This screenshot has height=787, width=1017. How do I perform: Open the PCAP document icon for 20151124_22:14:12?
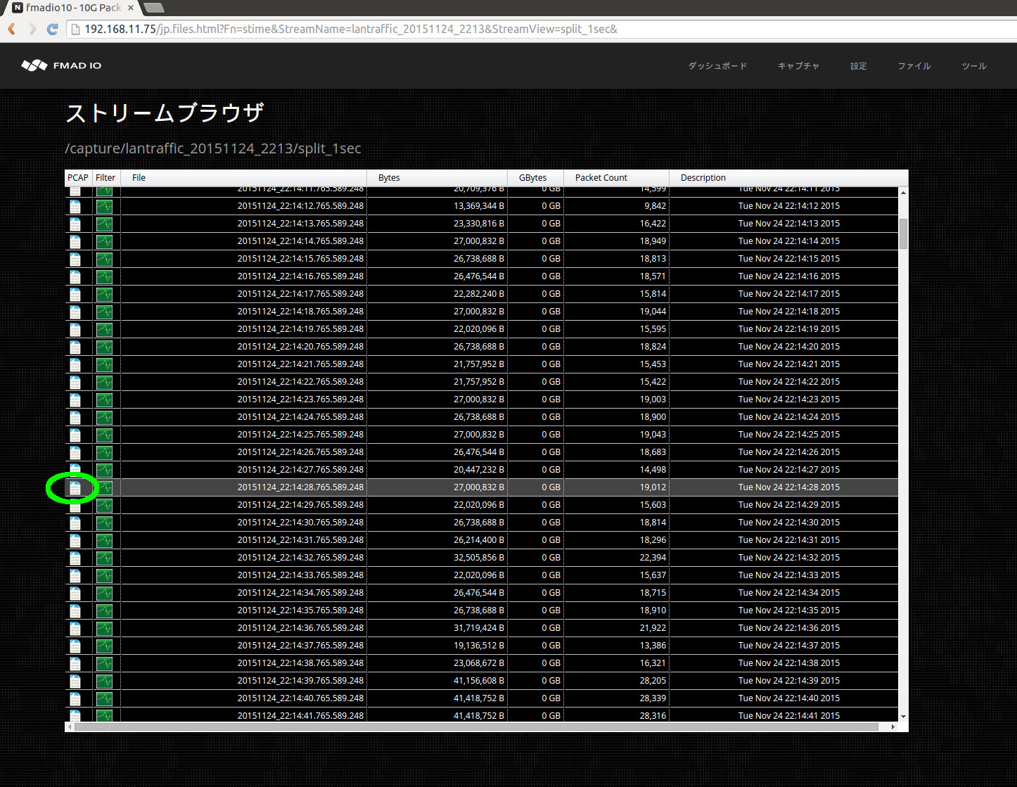click(x=75, y=206)
